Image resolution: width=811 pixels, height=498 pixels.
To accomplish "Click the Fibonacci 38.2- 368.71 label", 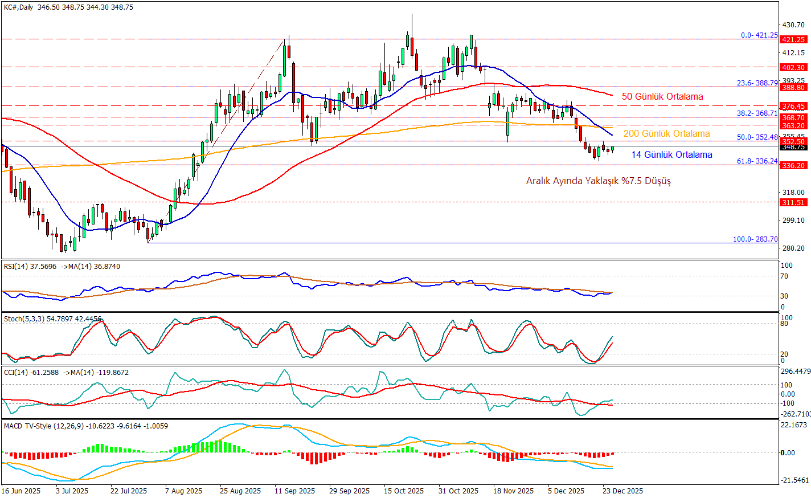I will pos(757,113).
